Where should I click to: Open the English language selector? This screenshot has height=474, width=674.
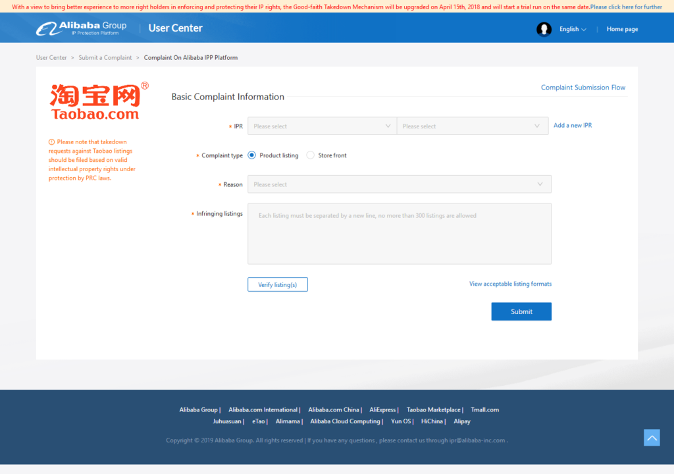point(573,29)
